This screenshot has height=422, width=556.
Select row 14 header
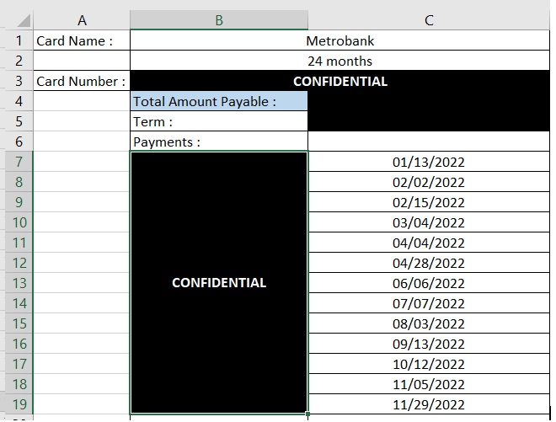click(19, 303)
